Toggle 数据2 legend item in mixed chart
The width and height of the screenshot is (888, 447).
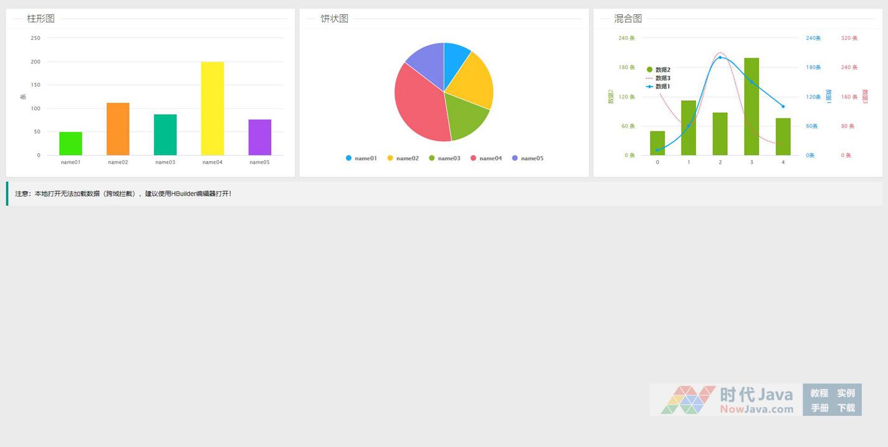click(x=659, y=70)
